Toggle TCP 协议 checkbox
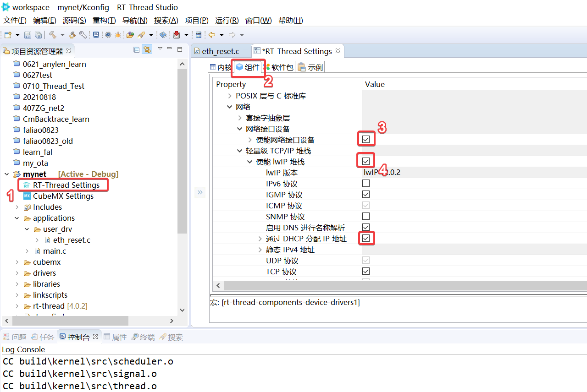Screen dimensions: 587x392 pos(366,271)
